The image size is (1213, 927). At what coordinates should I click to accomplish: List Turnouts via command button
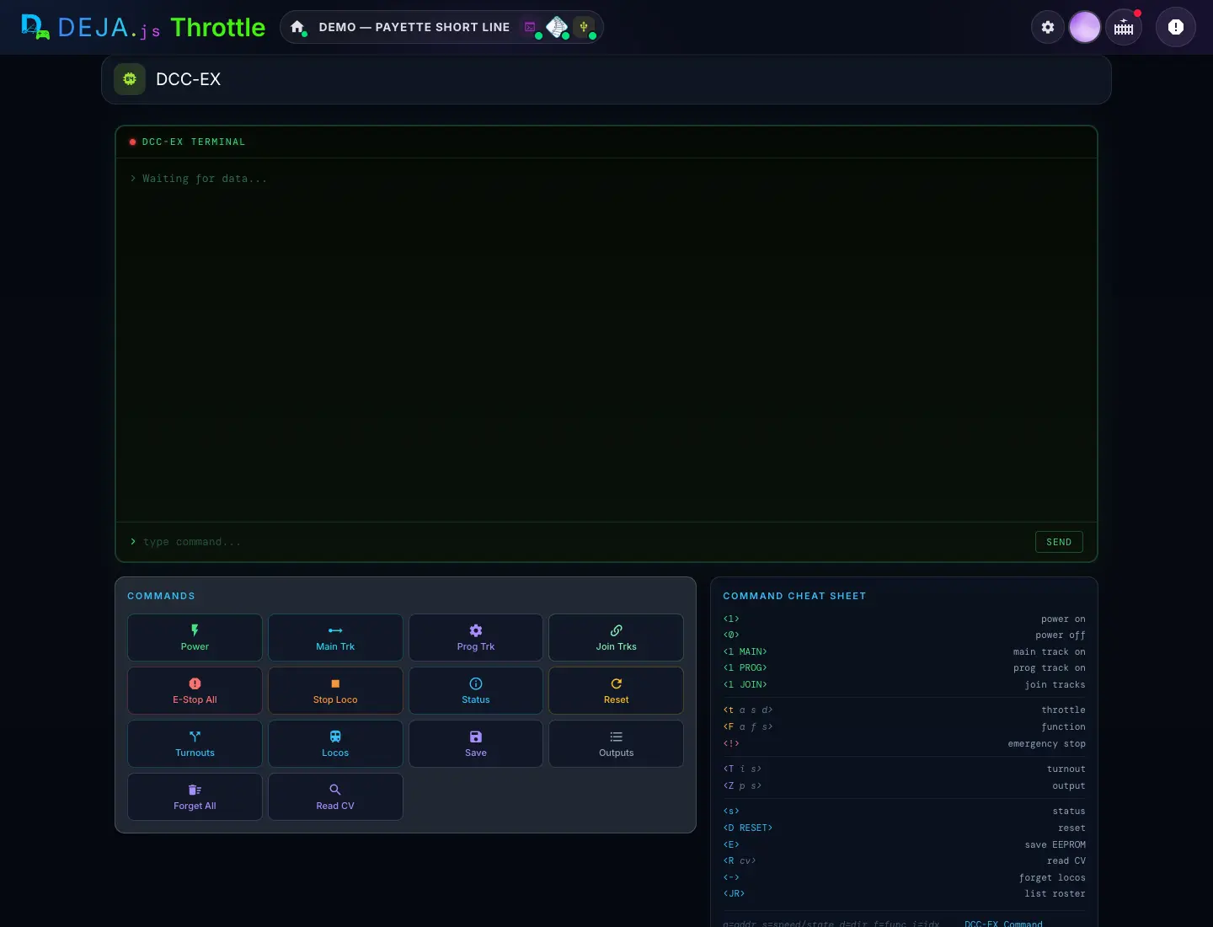click(x=195, y=743)
